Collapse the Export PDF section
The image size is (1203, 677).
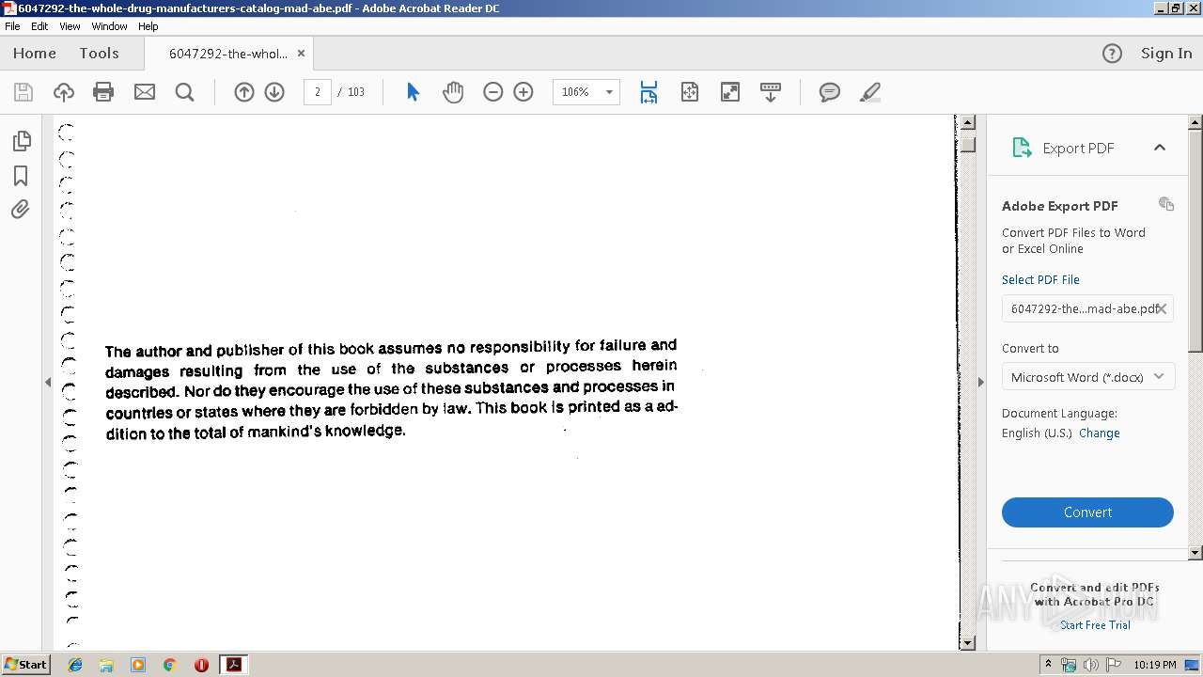point(1160,148)
